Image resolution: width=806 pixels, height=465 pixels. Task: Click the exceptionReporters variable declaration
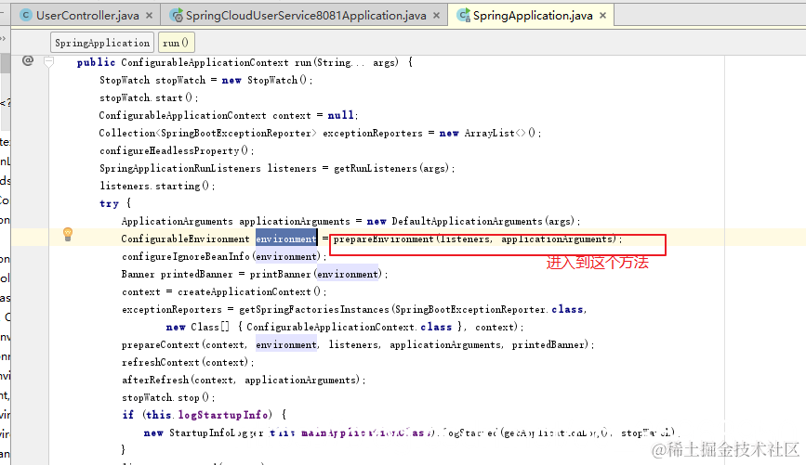click(373, 133)
